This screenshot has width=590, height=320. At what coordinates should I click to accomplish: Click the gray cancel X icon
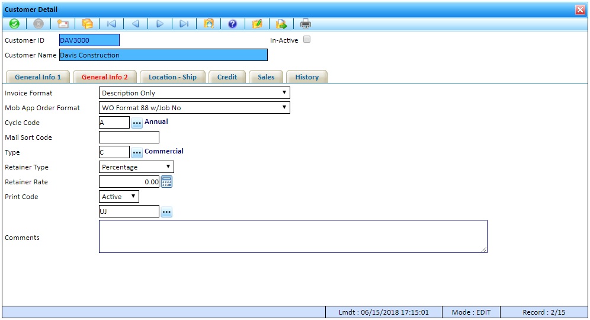(x=39, y=24)
